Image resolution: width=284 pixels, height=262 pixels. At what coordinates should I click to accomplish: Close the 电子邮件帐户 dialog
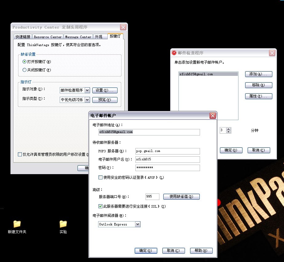tap(213, 115)
